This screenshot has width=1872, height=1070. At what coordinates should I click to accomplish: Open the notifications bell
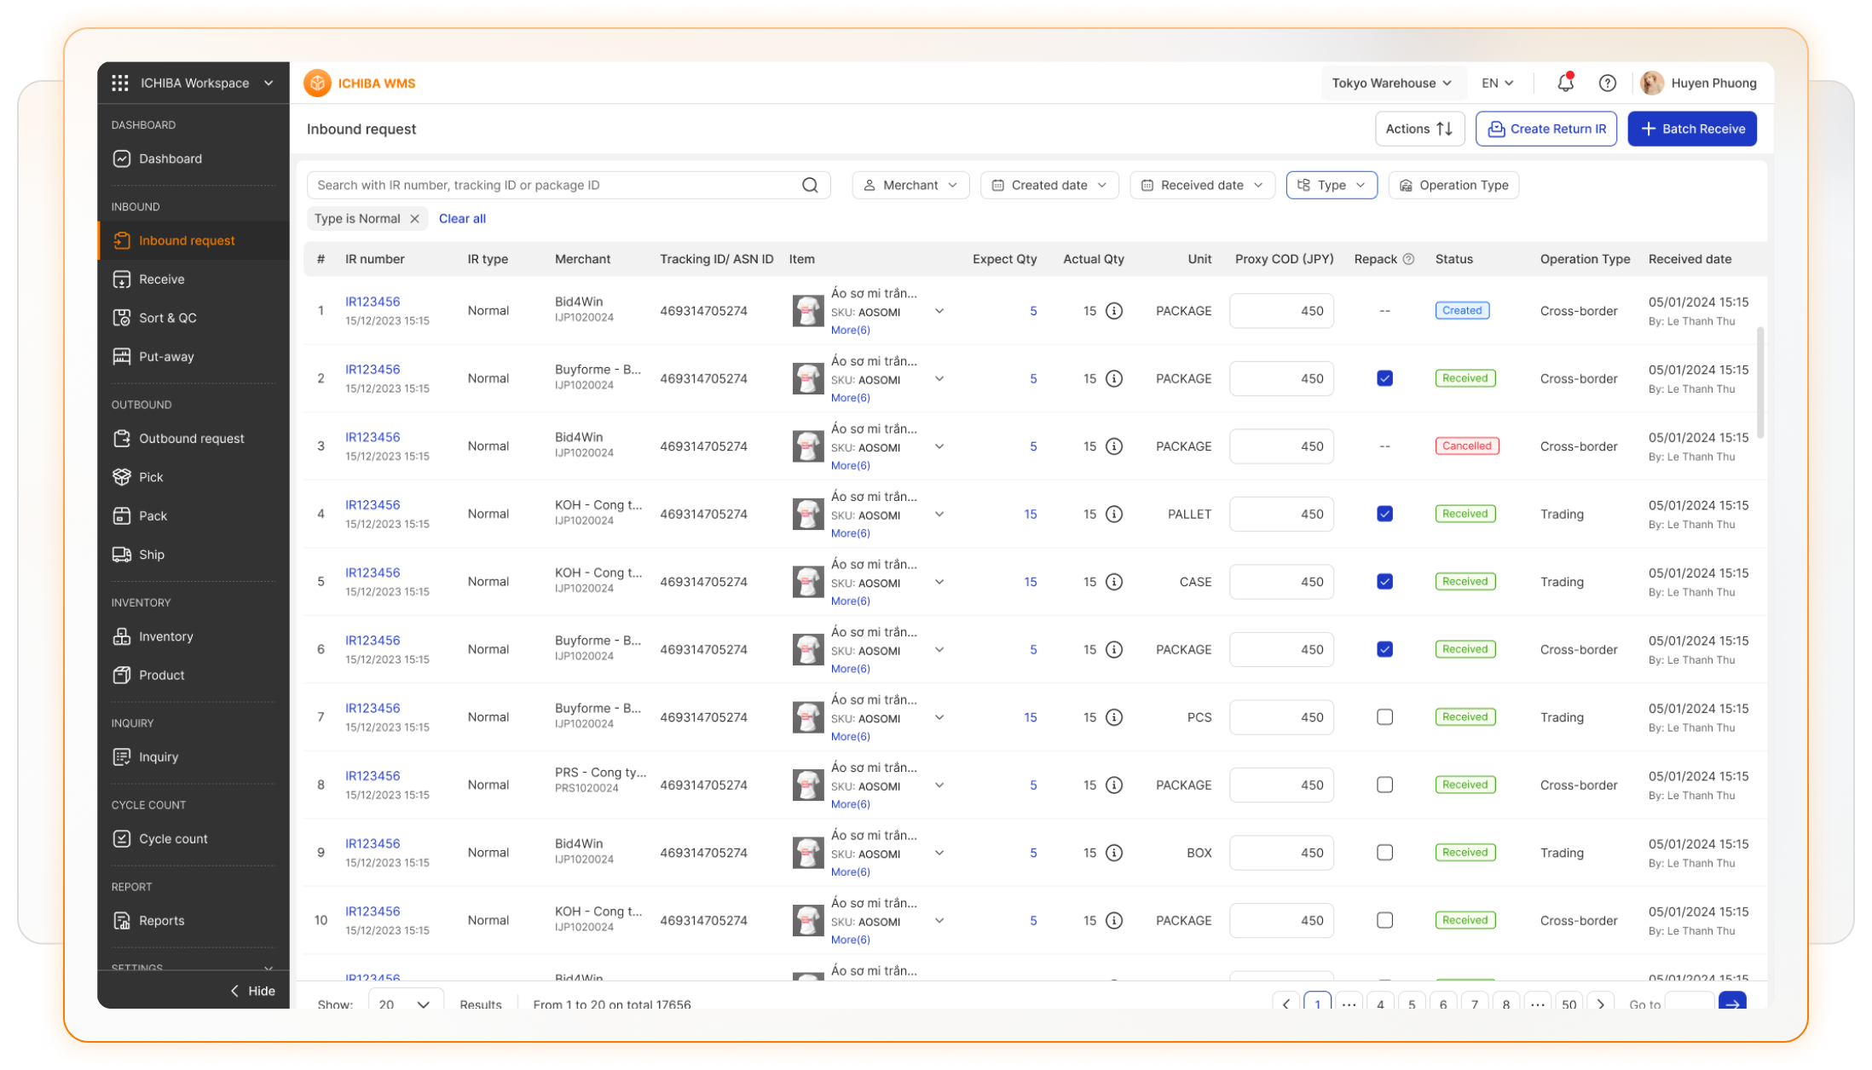[1565, 83]
